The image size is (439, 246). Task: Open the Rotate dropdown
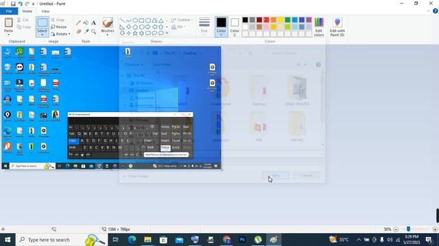(x=60, y=34)
